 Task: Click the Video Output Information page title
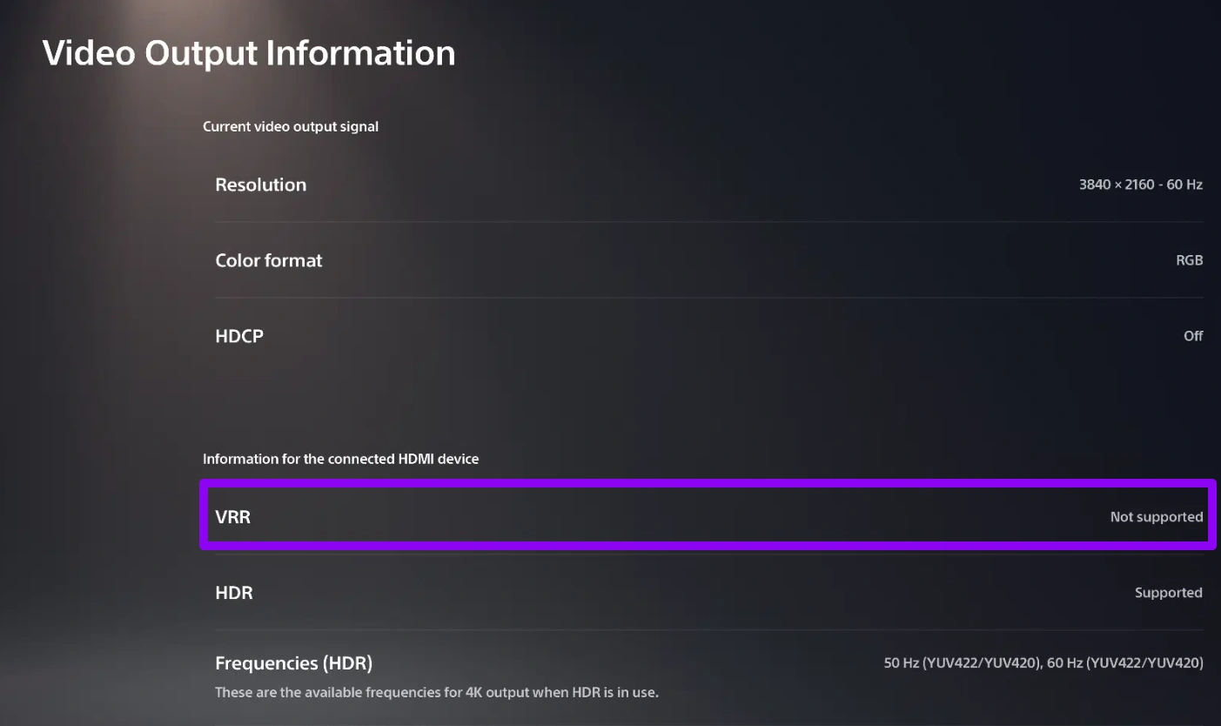click(249, 53)
